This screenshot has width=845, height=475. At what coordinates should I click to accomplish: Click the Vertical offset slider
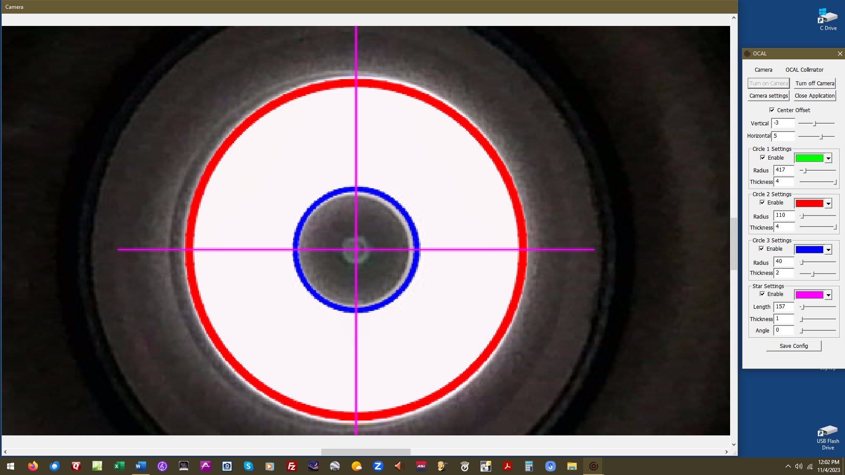pyautogui.click(x=816, y=124)
